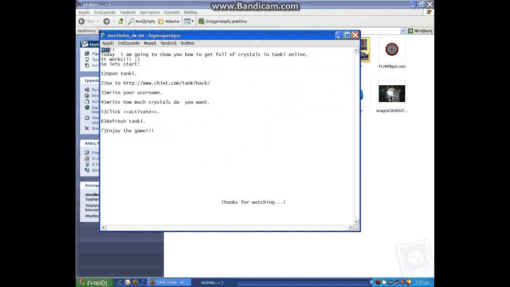The width and height of the screenshot is (510, 287).
Task: Switch to Andrew...=) taskbar button
Action: click(x=214, y=283)
